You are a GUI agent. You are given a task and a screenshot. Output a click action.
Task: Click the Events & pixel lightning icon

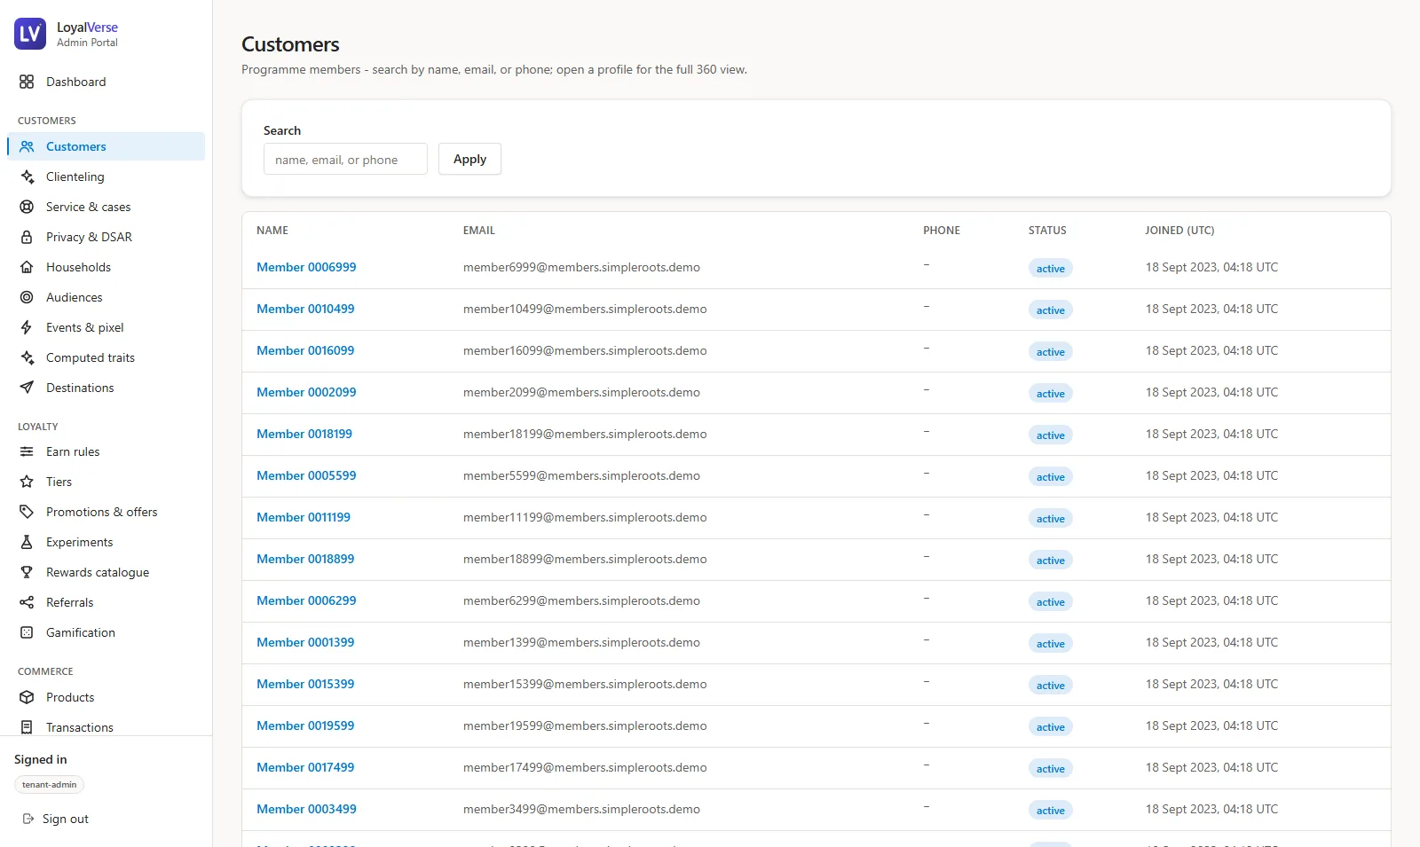click(x=27, y=327)
